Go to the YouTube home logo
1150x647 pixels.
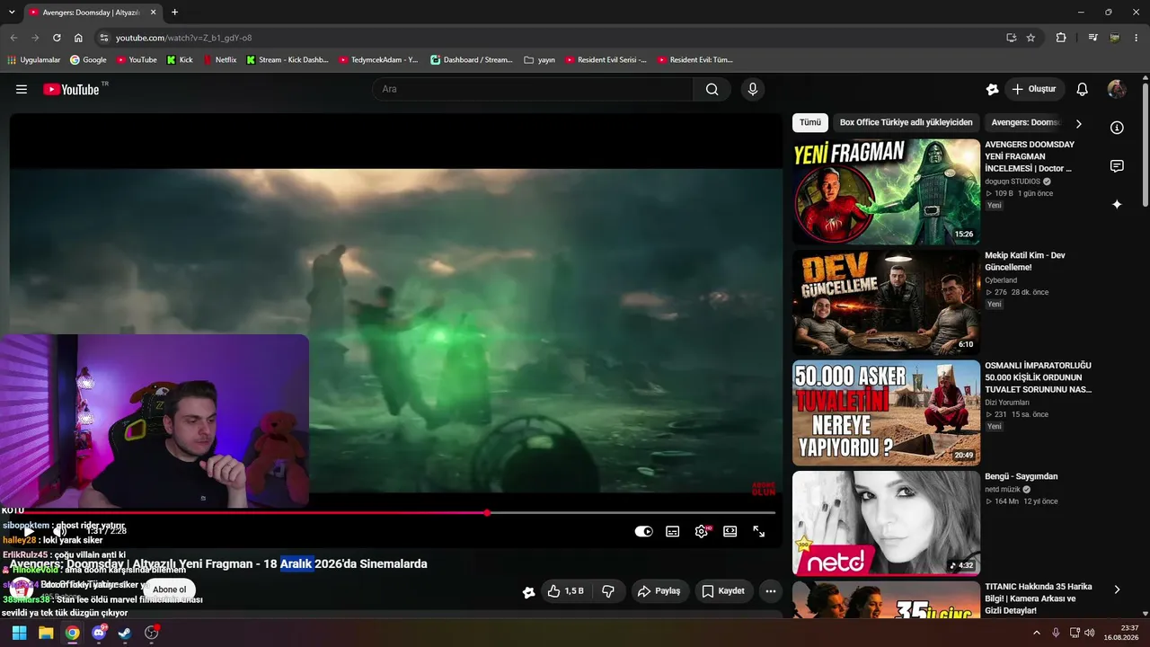tap(71, 89)
